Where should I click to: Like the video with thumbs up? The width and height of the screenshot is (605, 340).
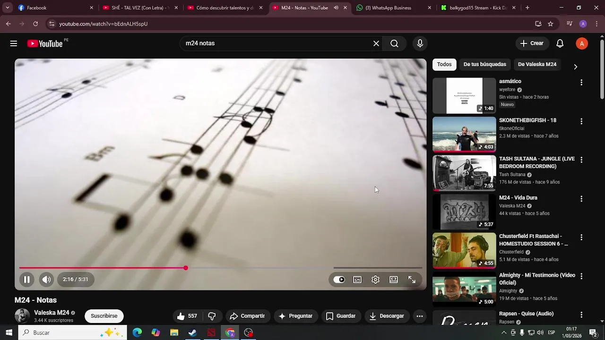tap(187, 316)
